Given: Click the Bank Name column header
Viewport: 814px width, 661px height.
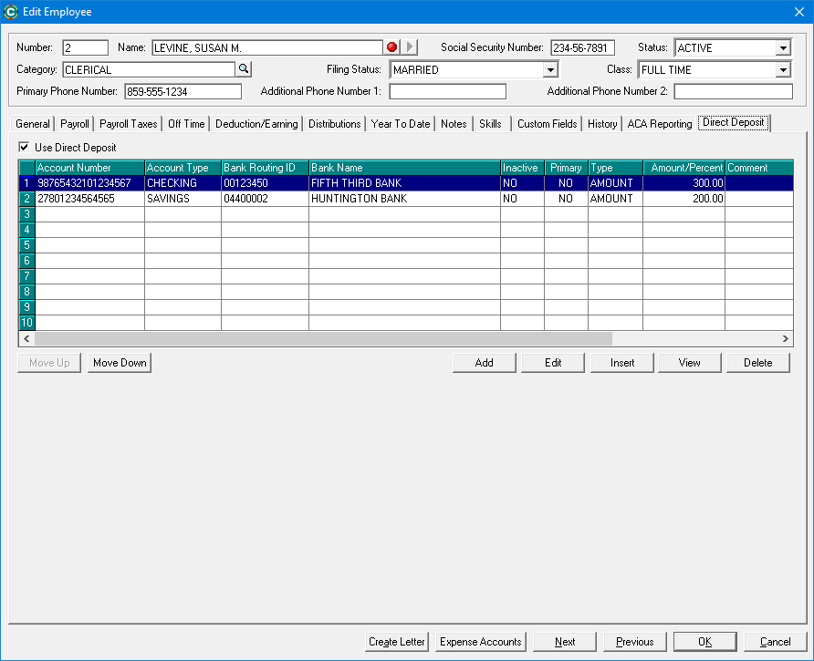Looking at the screenshot, I should click(404, 168).
